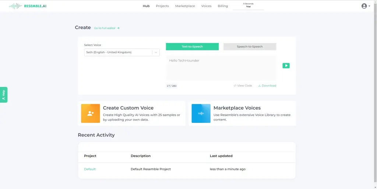This screenshot has height=189, width=377.
Task: Open the Seth voice selection combo box
Action: coord(118,53)
